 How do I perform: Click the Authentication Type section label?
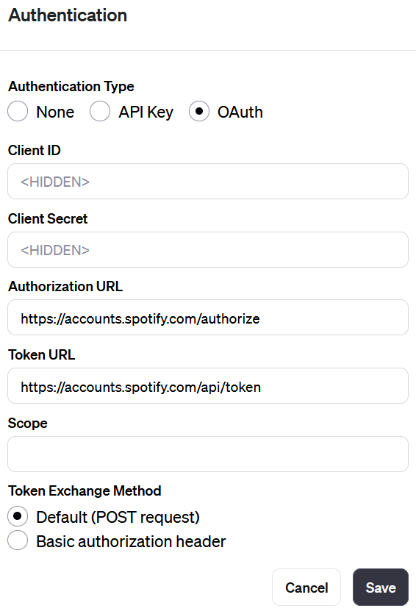[71, 87]
